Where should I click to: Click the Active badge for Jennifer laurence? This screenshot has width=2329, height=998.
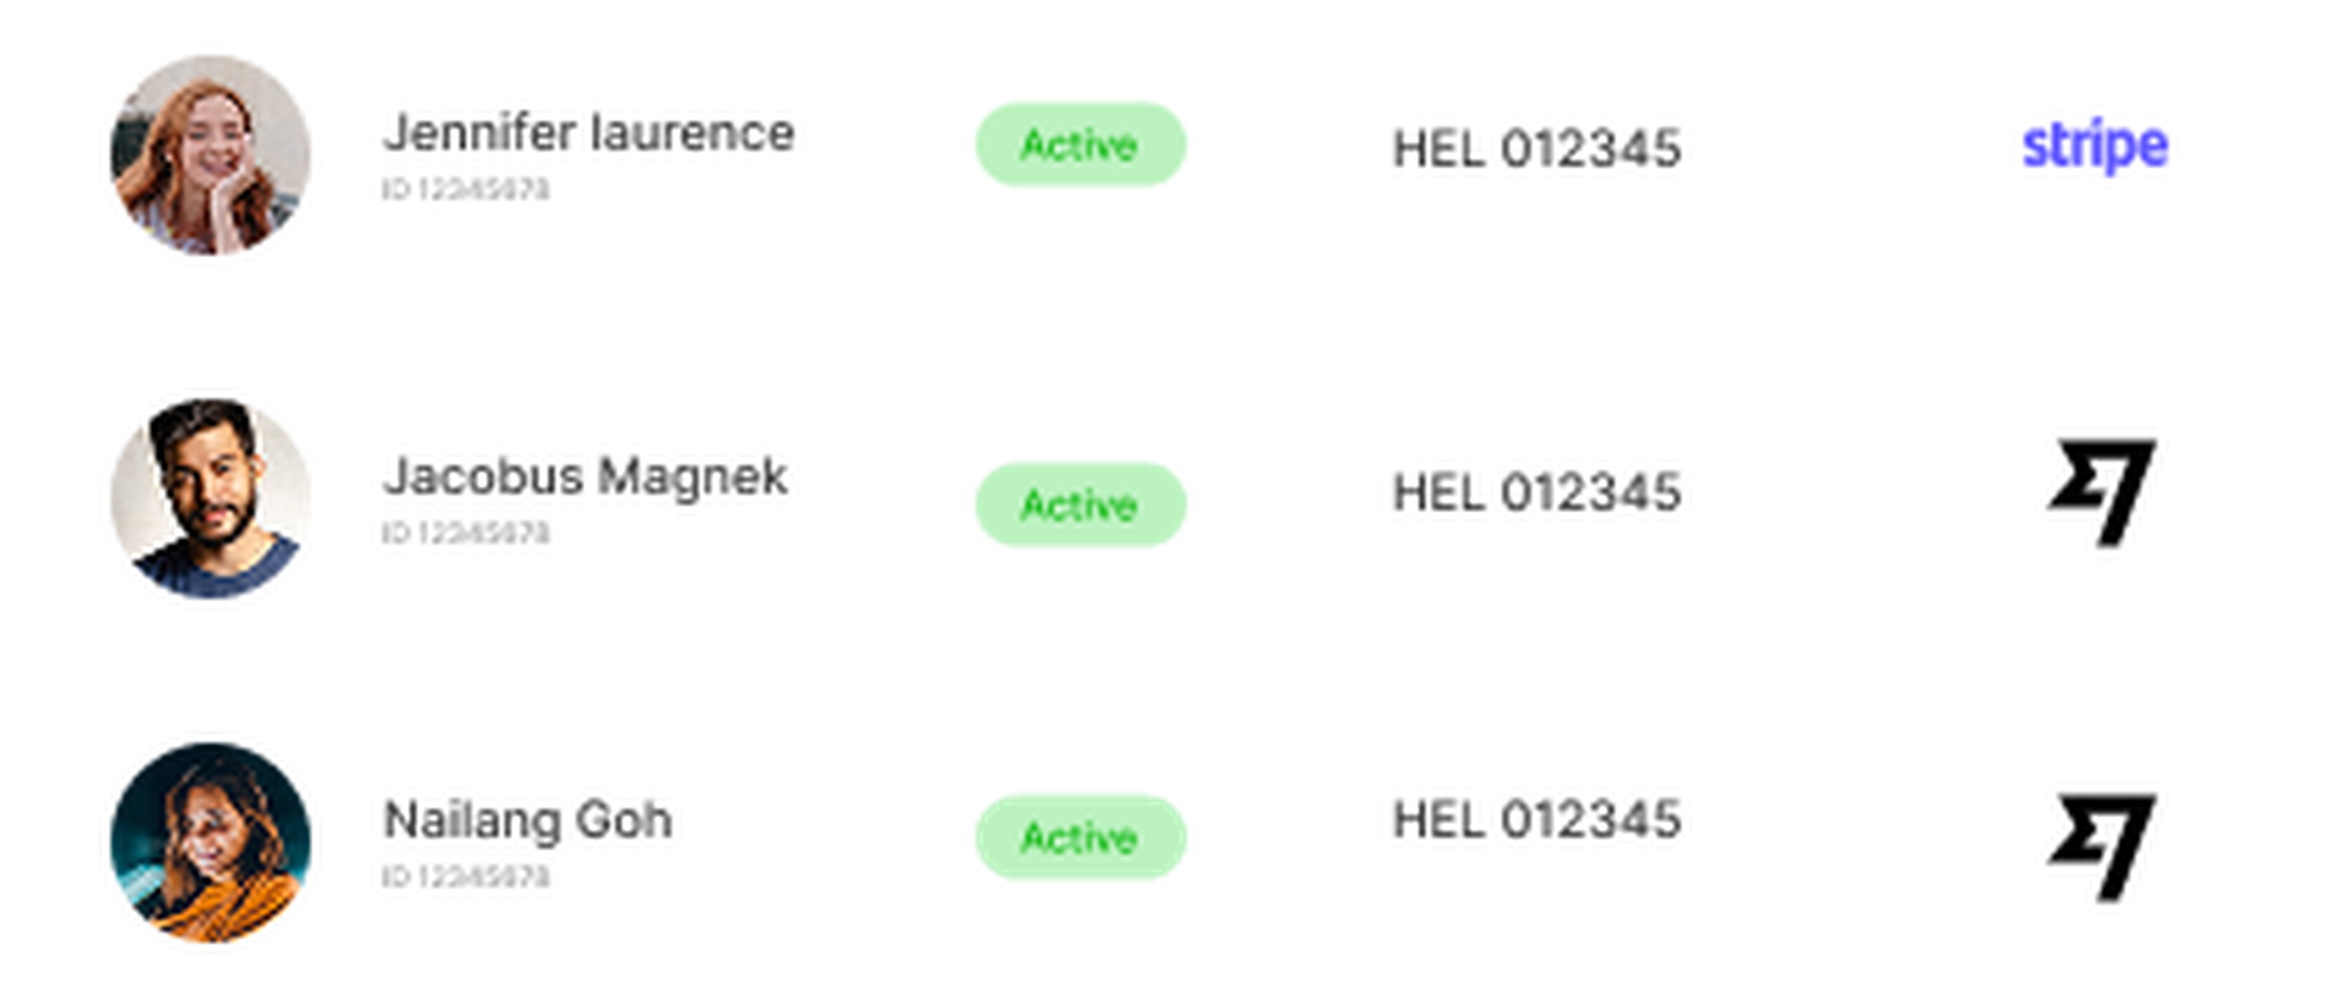(1080, 145)
